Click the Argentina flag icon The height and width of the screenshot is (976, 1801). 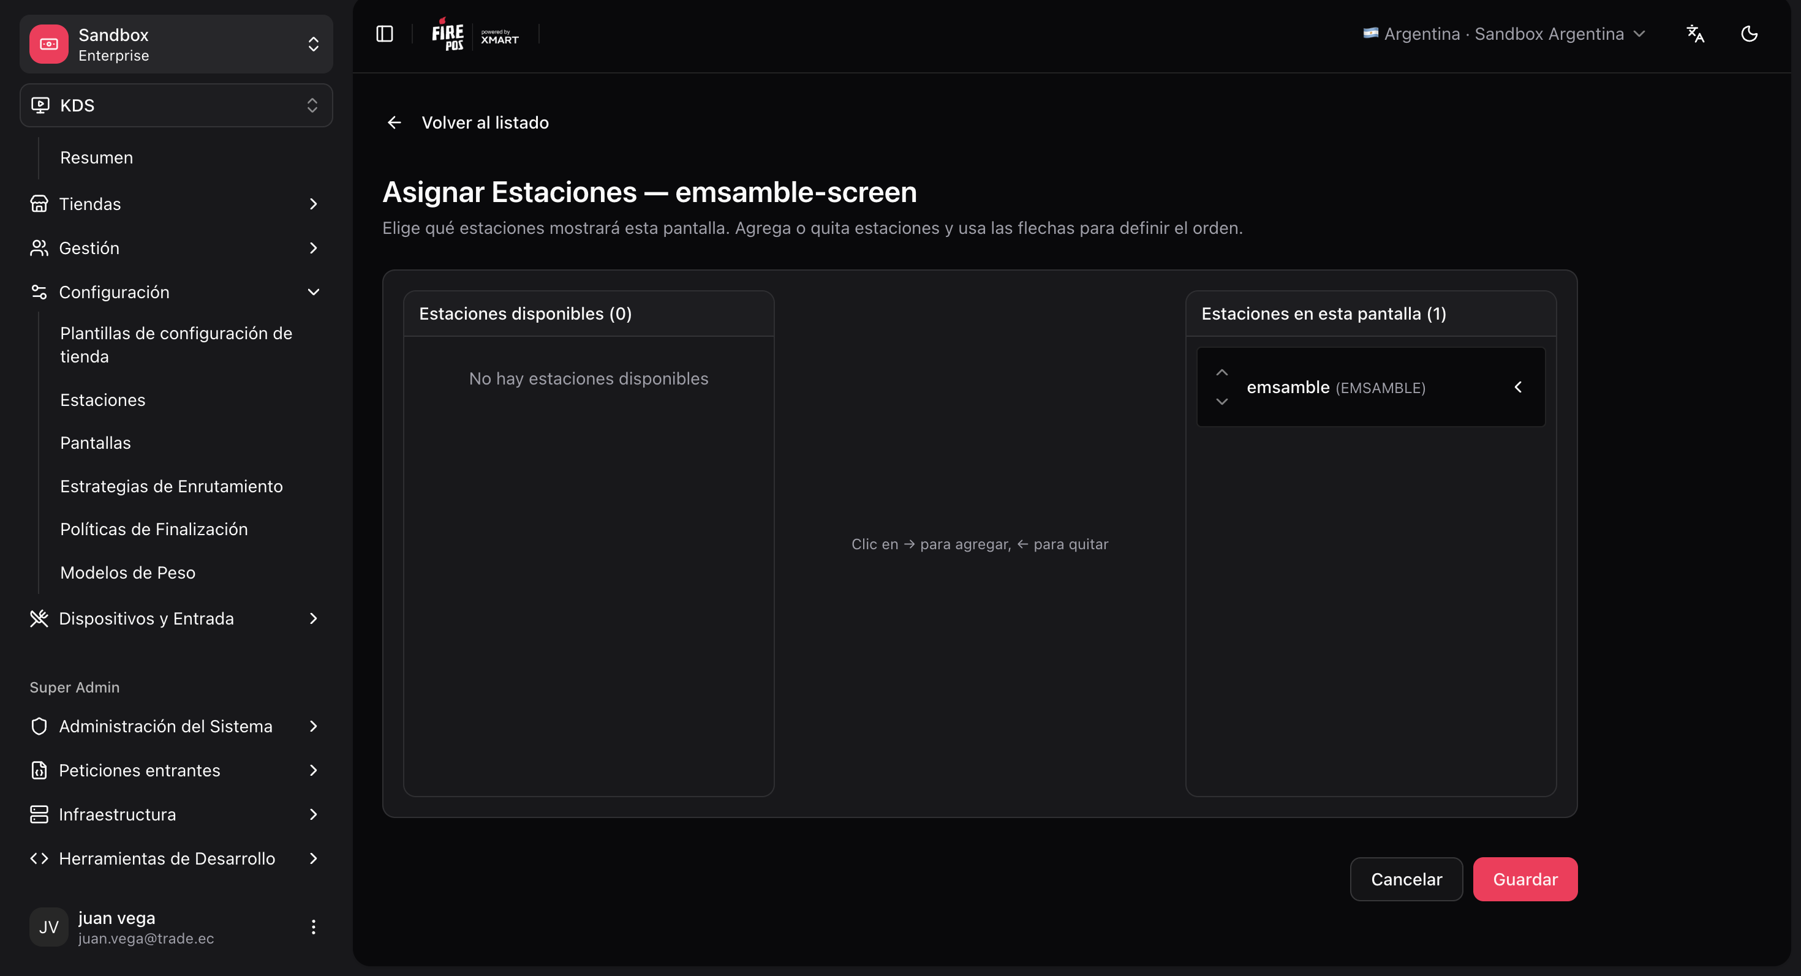[1371, 33]
